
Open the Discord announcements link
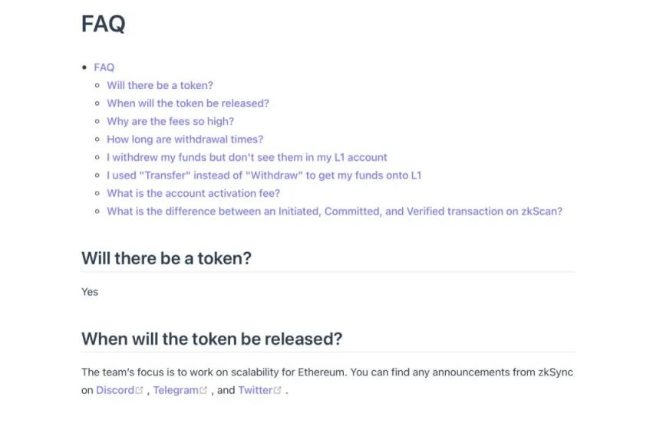pos(114,390)
